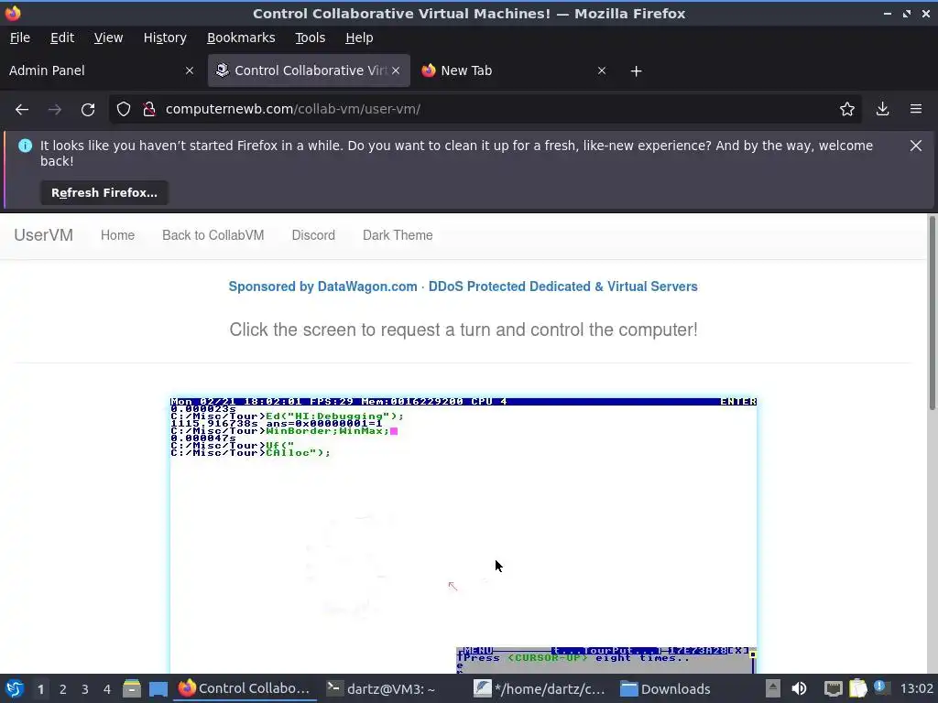Go back using the browser back arrow
The width and height of the screenshot is (938, 703).
22,110
